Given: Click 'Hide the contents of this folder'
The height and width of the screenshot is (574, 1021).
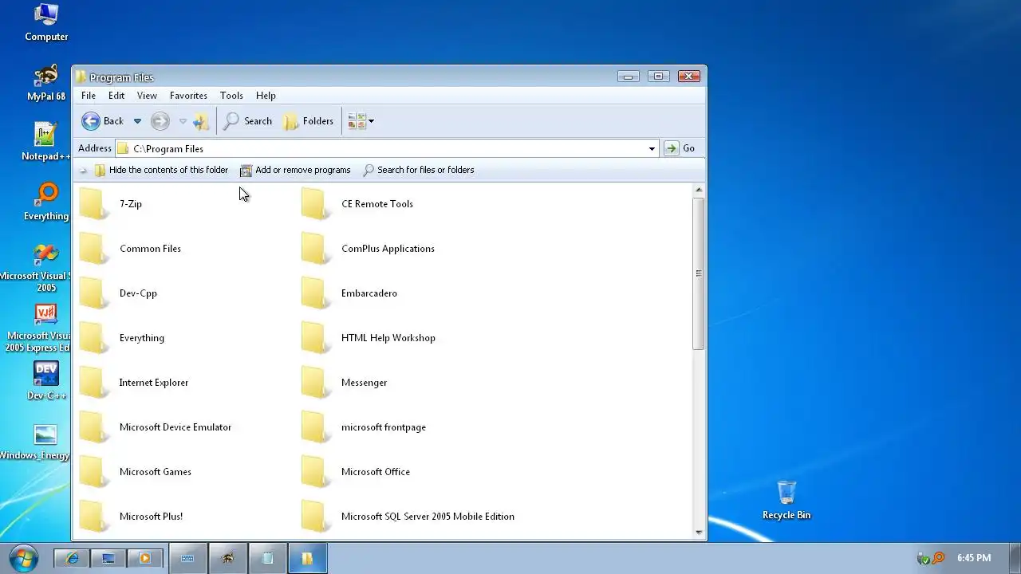Looking at the screenshot, I should 161,170.
